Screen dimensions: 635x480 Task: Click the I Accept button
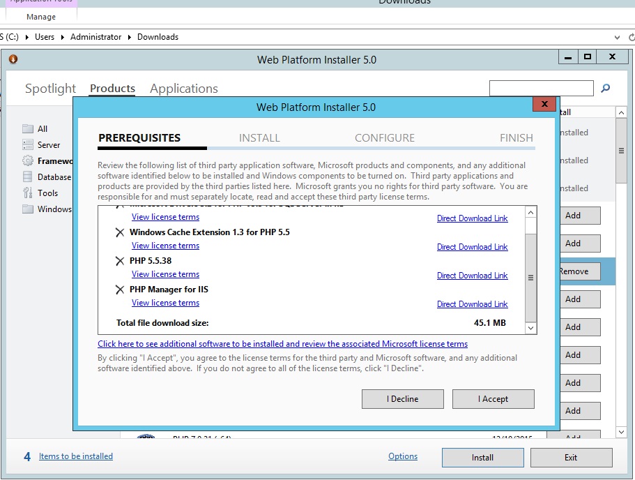(493, 399)
